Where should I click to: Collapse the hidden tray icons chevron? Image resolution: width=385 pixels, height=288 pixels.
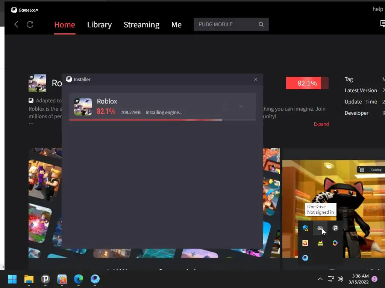pos(320,279)
